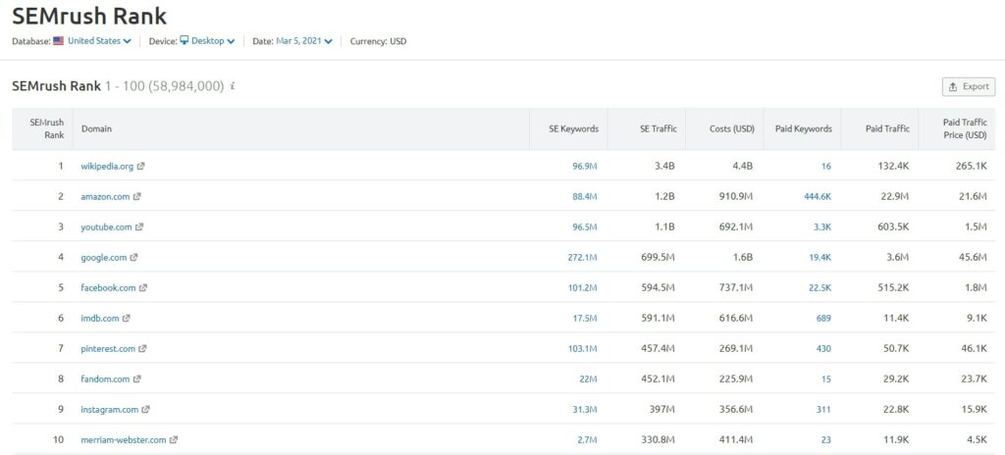Open the instagram.com domain link
The image size is (1005, 455).
(x=110, y=410)
